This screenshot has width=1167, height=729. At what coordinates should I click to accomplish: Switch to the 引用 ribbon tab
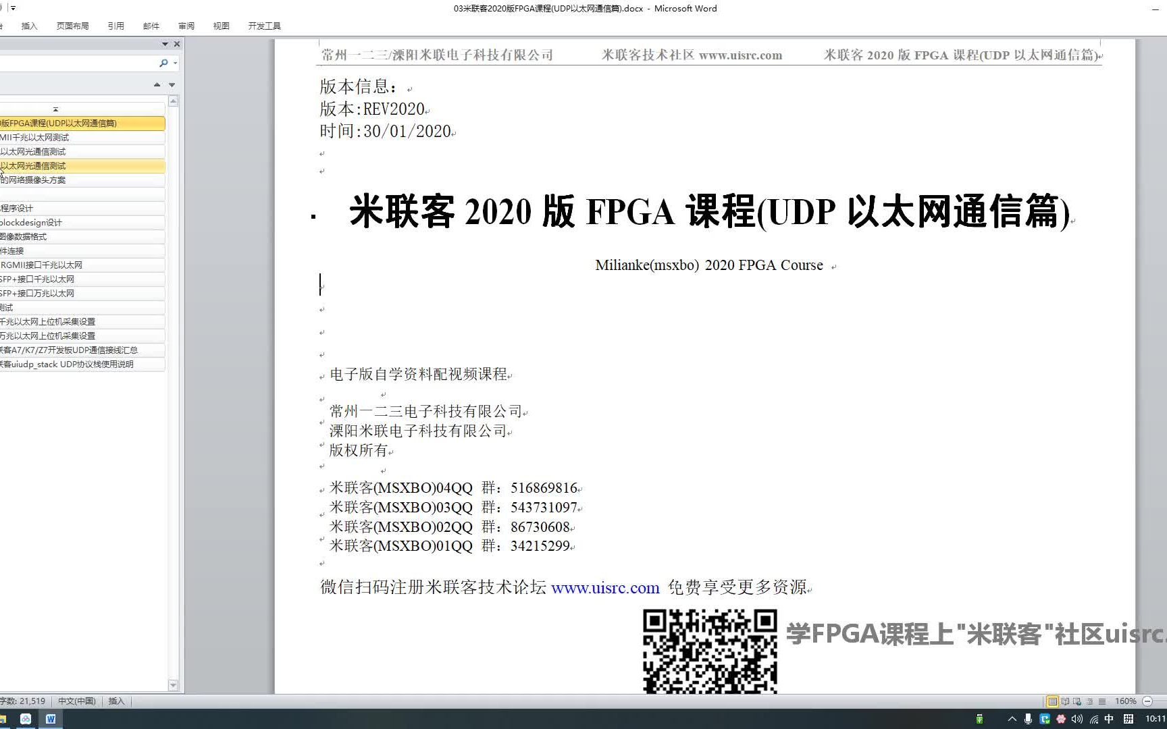click(115, 26)
